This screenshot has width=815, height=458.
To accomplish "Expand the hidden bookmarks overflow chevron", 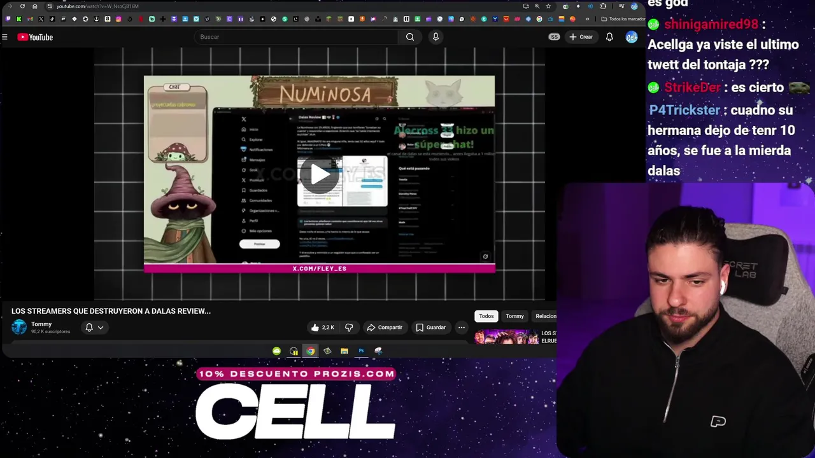I will (587, 19).
